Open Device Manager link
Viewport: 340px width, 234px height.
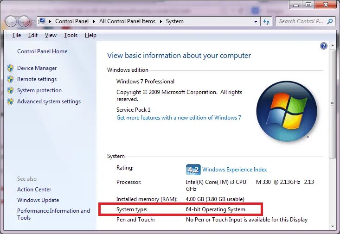pyautogui.click(x=37, y=68)
